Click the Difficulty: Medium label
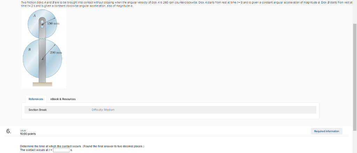The image size is (357, 153). 103,110
